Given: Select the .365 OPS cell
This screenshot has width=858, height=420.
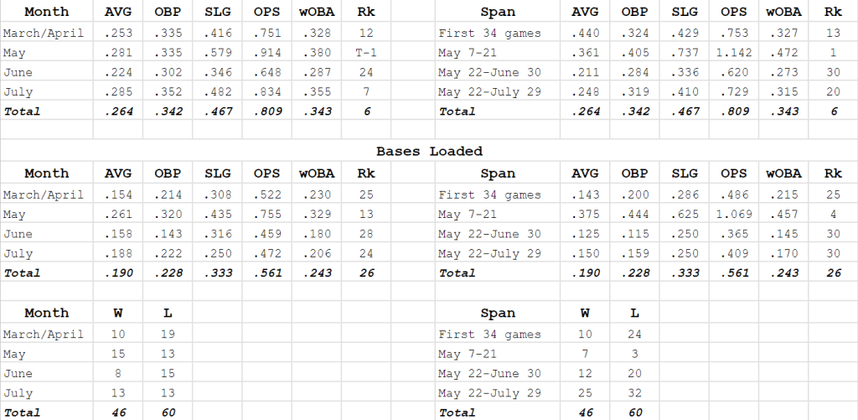Looking at the screenshot, I should [733, 234].
